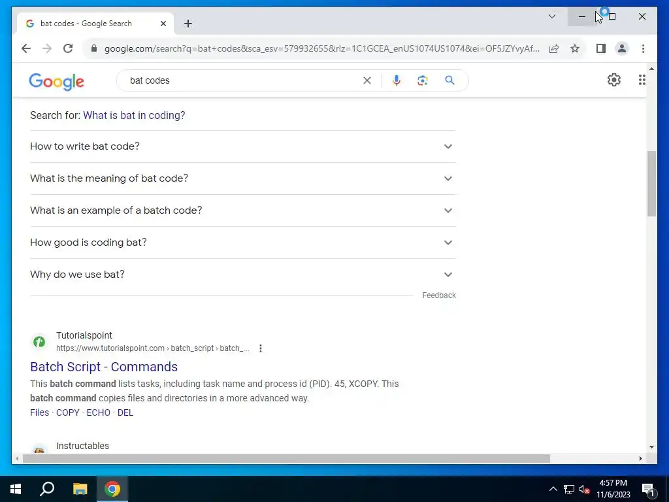
Task: Click the address bar URL
Action: coord(321,48)
